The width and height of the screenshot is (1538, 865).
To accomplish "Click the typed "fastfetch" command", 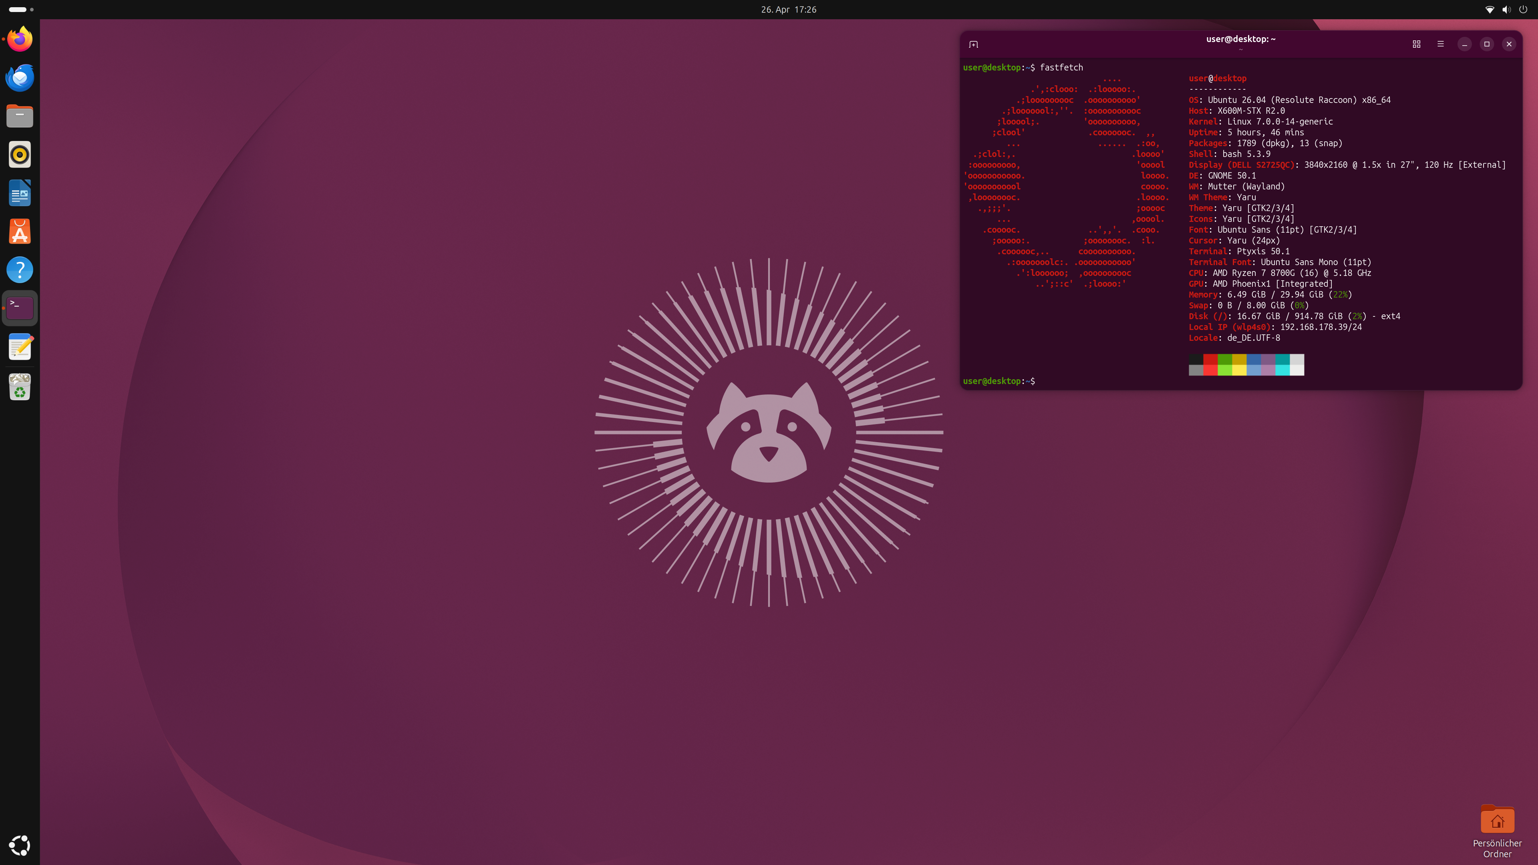I will click(x=1061, y=67).
